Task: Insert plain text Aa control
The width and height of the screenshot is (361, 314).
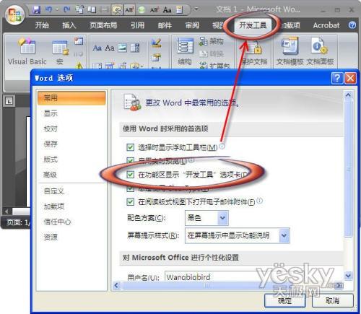Action: [110, 48]
